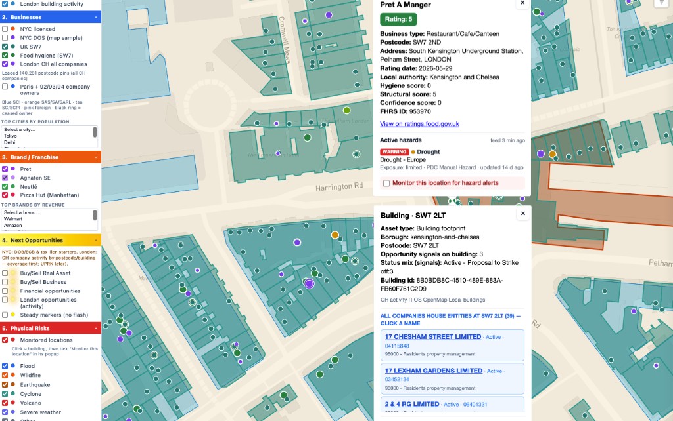This screenshot has width=673, height=421.
Task: Close the Building SW7 2LT popup
Action: [522, 214]
